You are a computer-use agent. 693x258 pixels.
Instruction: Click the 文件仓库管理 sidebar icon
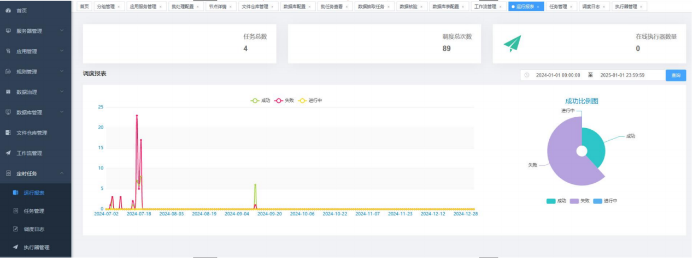click(8, 133)
